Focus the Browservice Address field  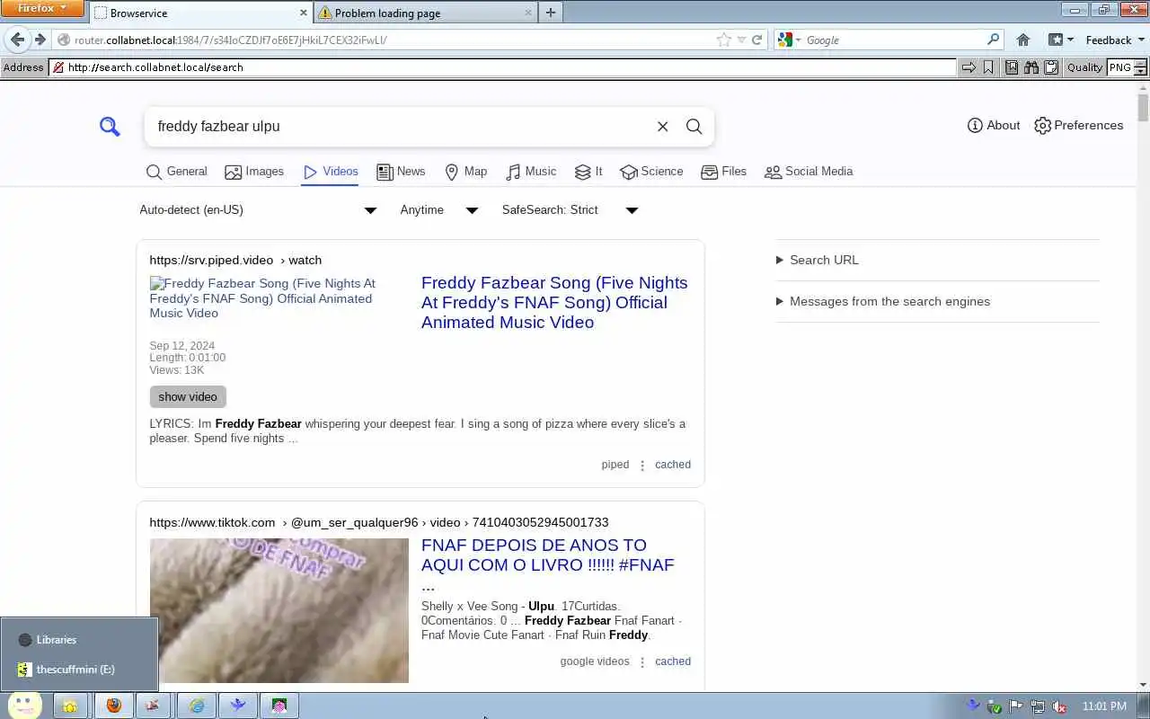pyautogui.click(x=503, y=67)
